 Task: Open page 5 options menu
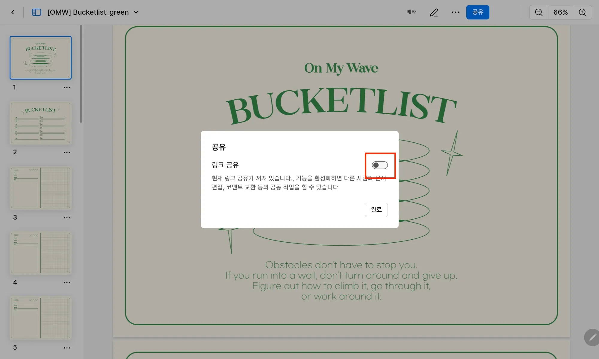[67, 348]
